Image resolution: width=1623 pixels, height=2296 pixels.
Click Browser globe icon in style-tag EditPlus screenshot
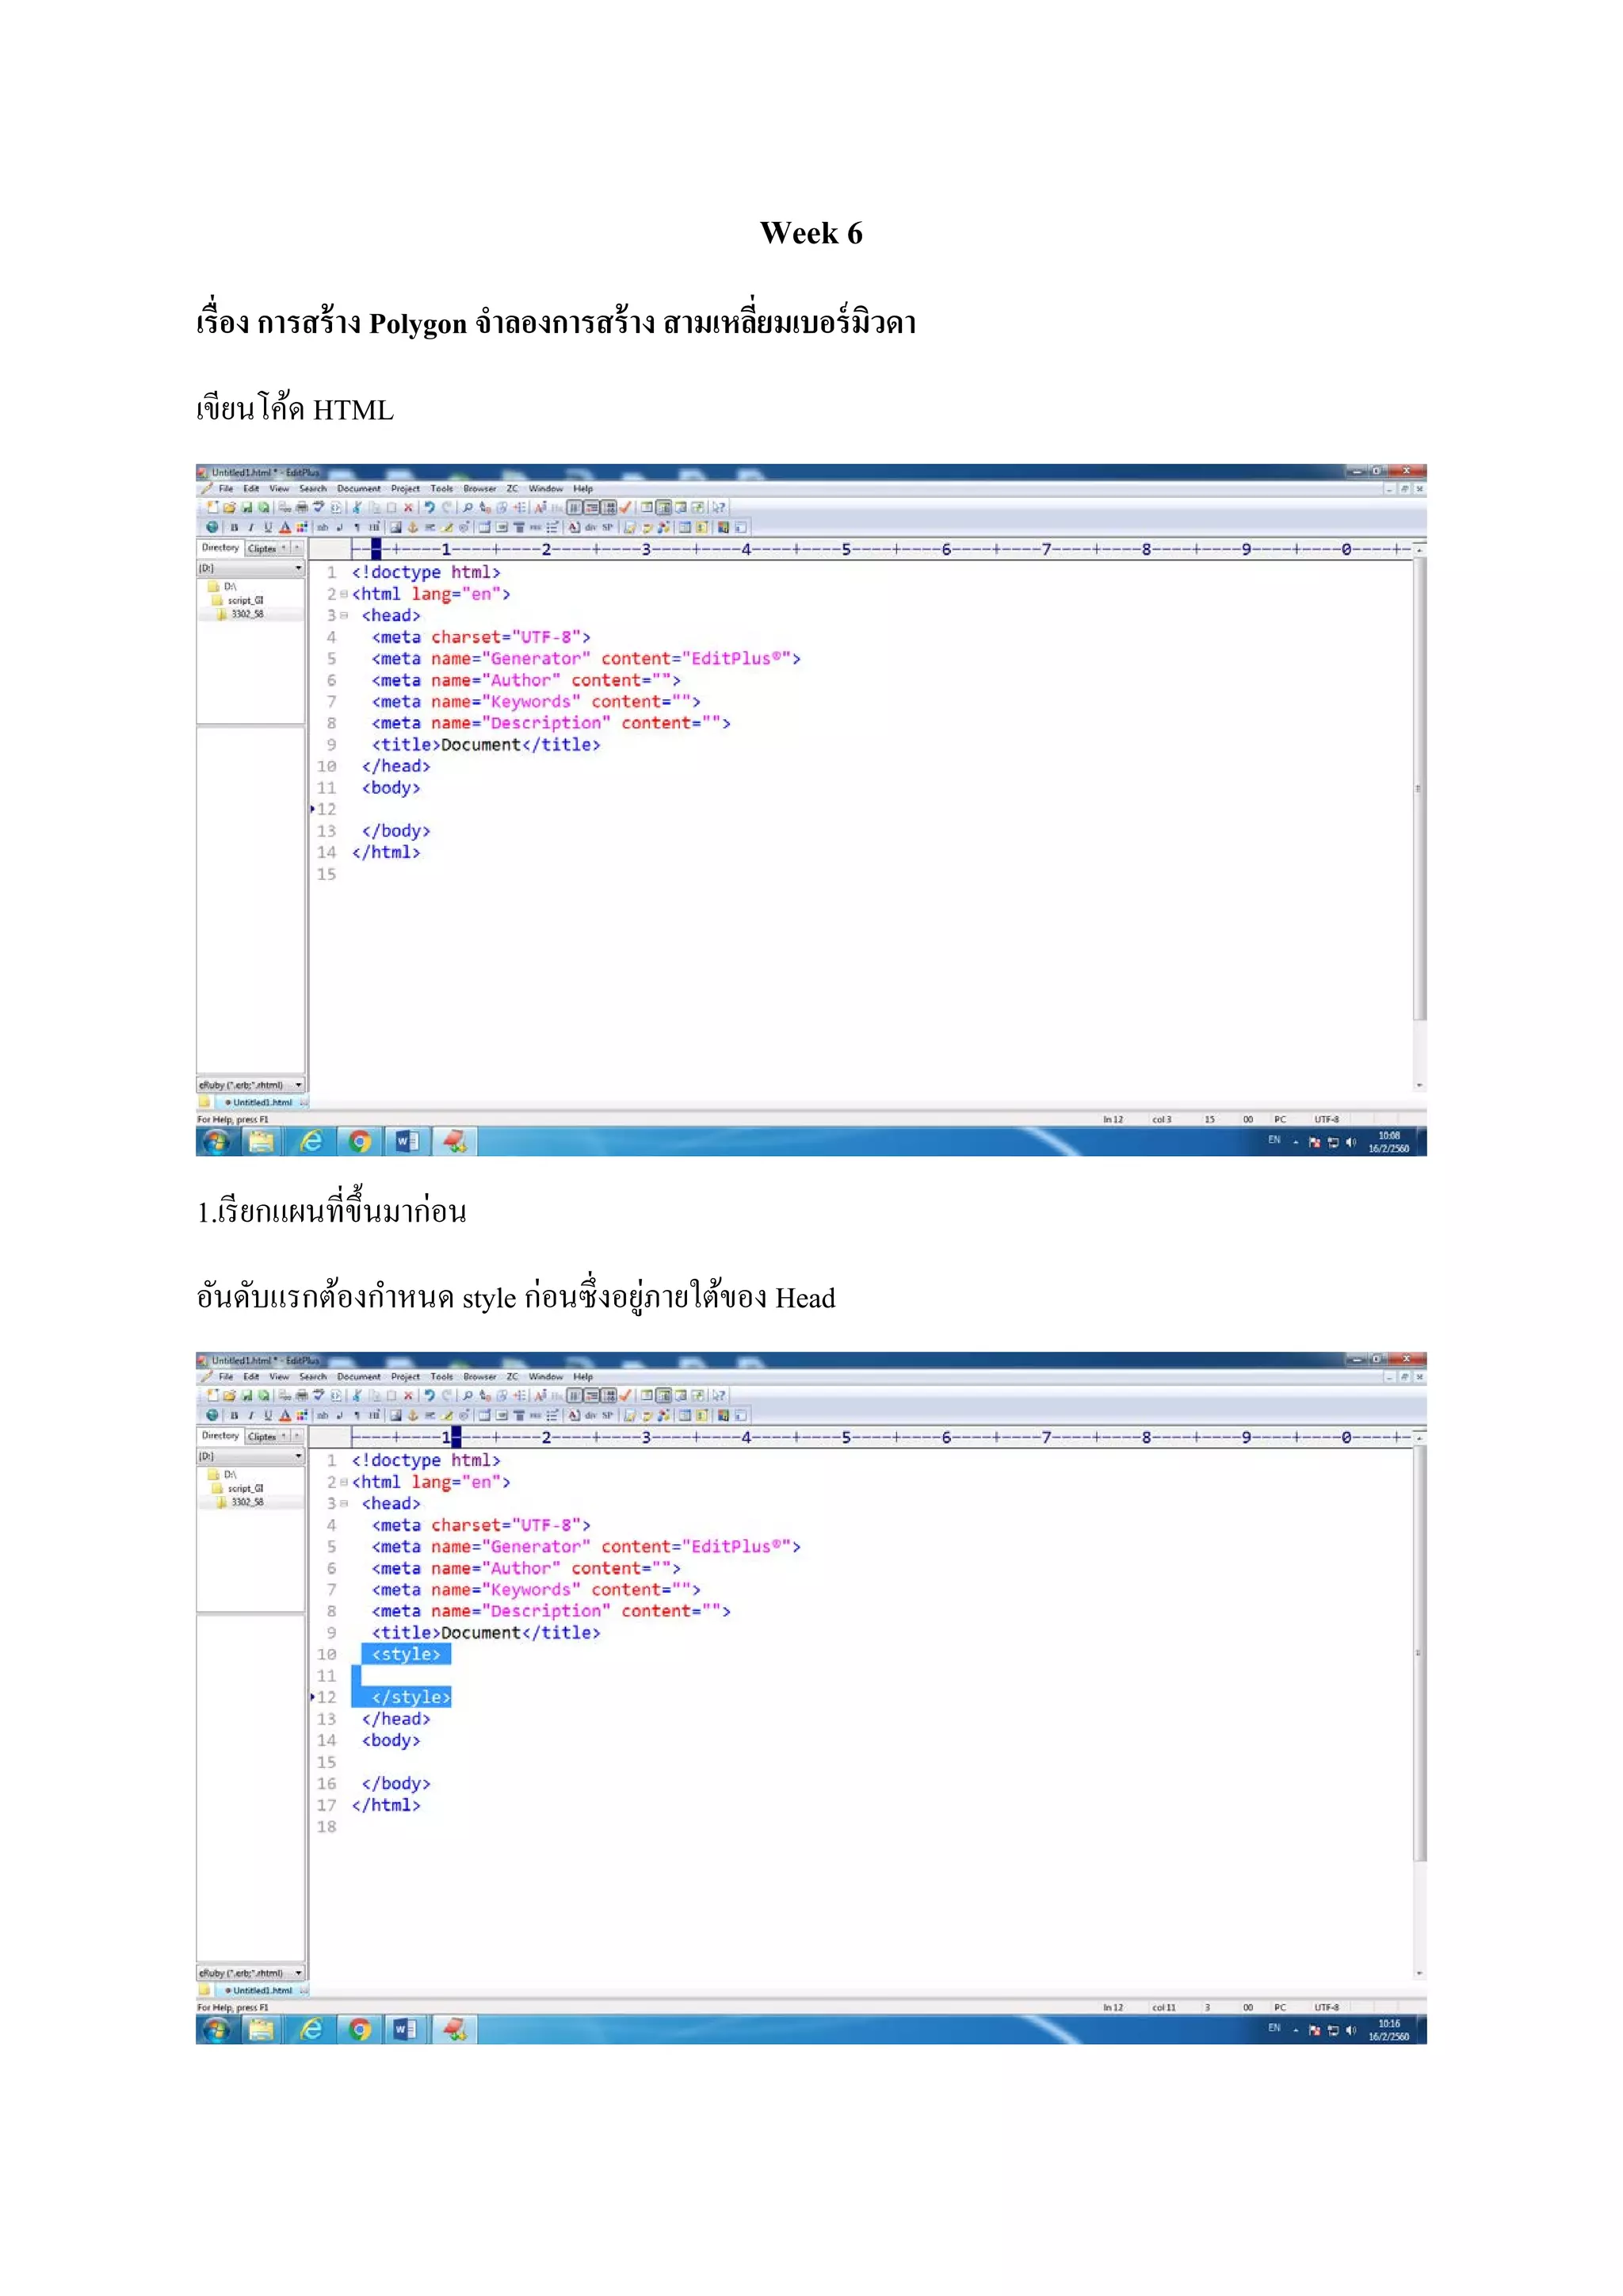[x=212, y=1416]
